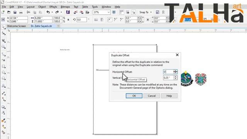Image resolution: width=247 pixels, height=139 pixels.
Task: Open the Tools menu
Action: tap(95, 7)
